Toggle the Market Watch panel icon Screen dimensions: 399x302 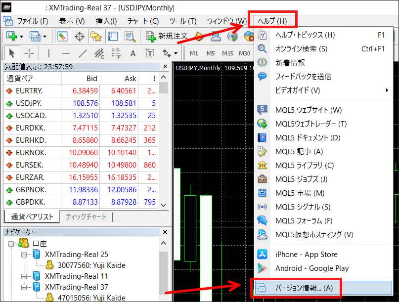point(62,36)
